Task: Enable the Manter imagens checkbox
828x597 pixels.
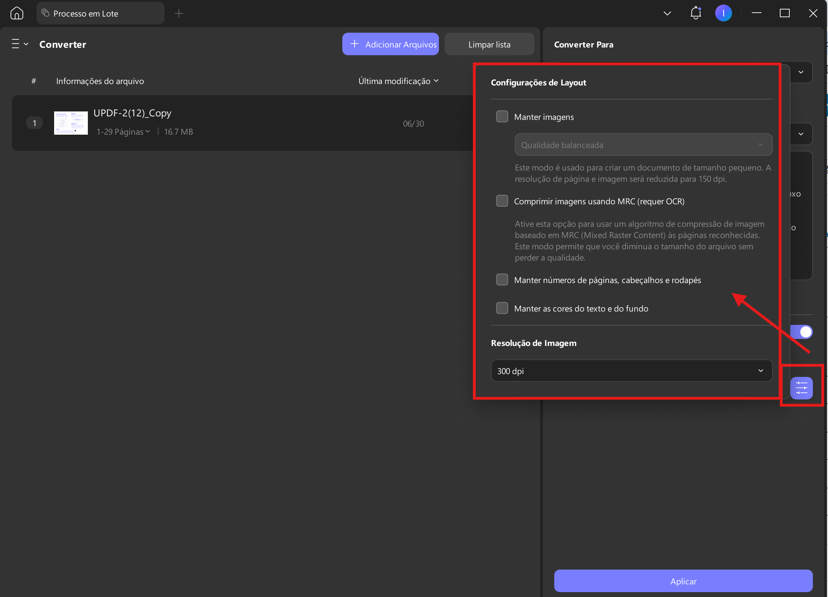Action: pos(502,116)
